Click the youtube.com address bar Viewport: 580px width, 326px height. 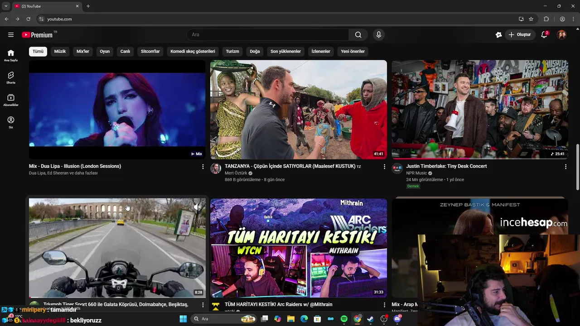point(276,19)
